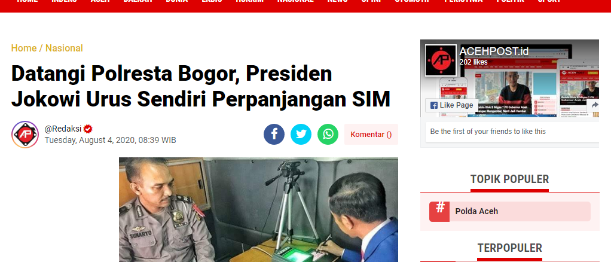
Task: Click the hashtag icon beside Polda Aceh
Action: coord(439,212)
